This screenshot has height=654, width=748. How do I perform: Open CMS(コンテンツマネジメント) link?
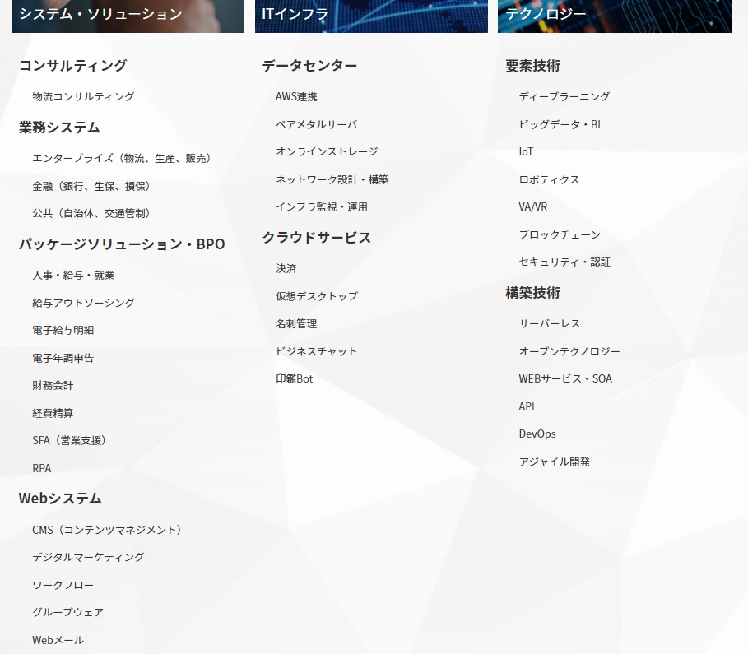(107, 530)
